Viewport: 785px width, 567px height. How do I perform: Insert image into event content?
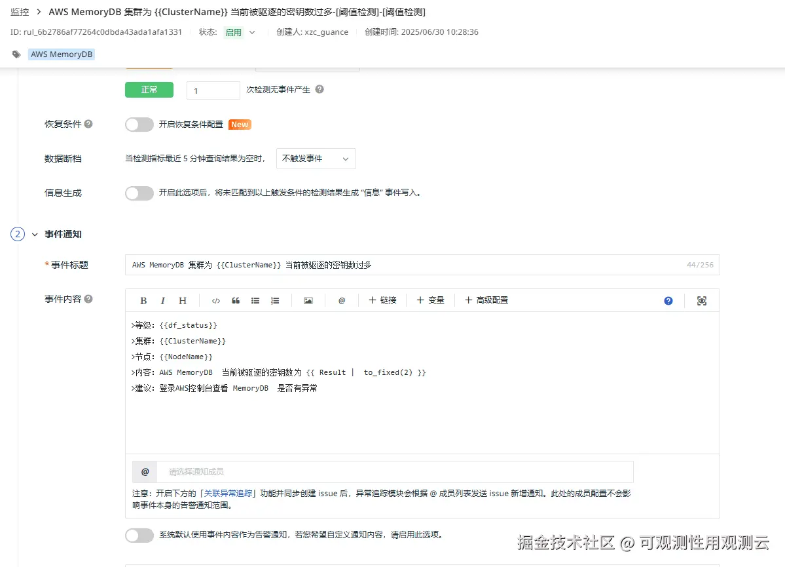[x=308, y=301]
